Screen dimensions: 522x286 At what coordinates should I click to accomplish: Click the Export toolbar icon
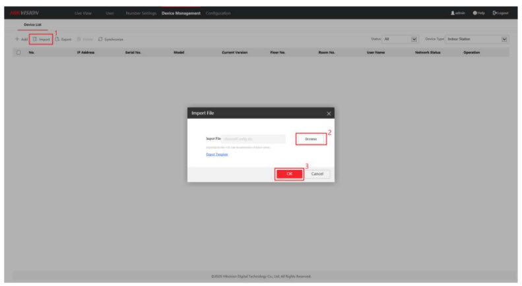pos(57,39)
